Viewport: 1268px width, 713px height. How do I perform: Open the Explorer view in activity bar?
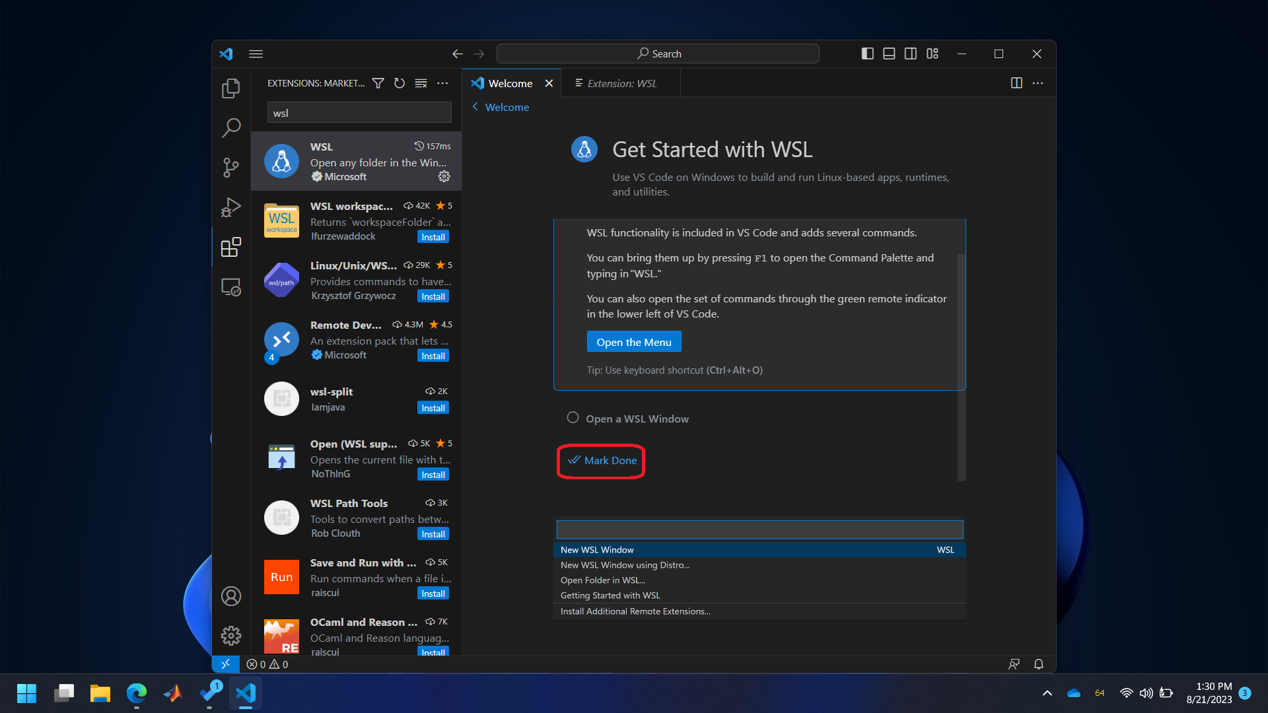coord(230,88)
